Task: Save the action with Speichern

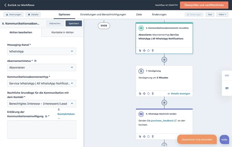Action: (74, 24)
